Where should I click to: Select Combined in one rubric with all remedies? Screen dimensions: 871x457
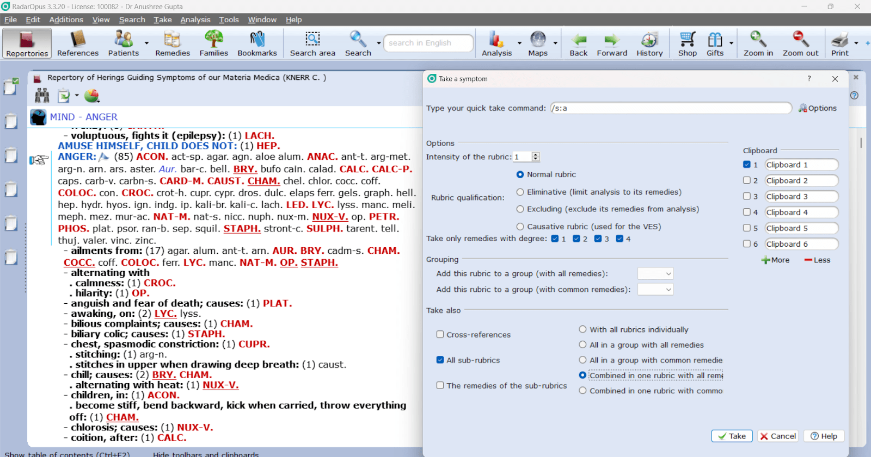[x=582, y=375]
